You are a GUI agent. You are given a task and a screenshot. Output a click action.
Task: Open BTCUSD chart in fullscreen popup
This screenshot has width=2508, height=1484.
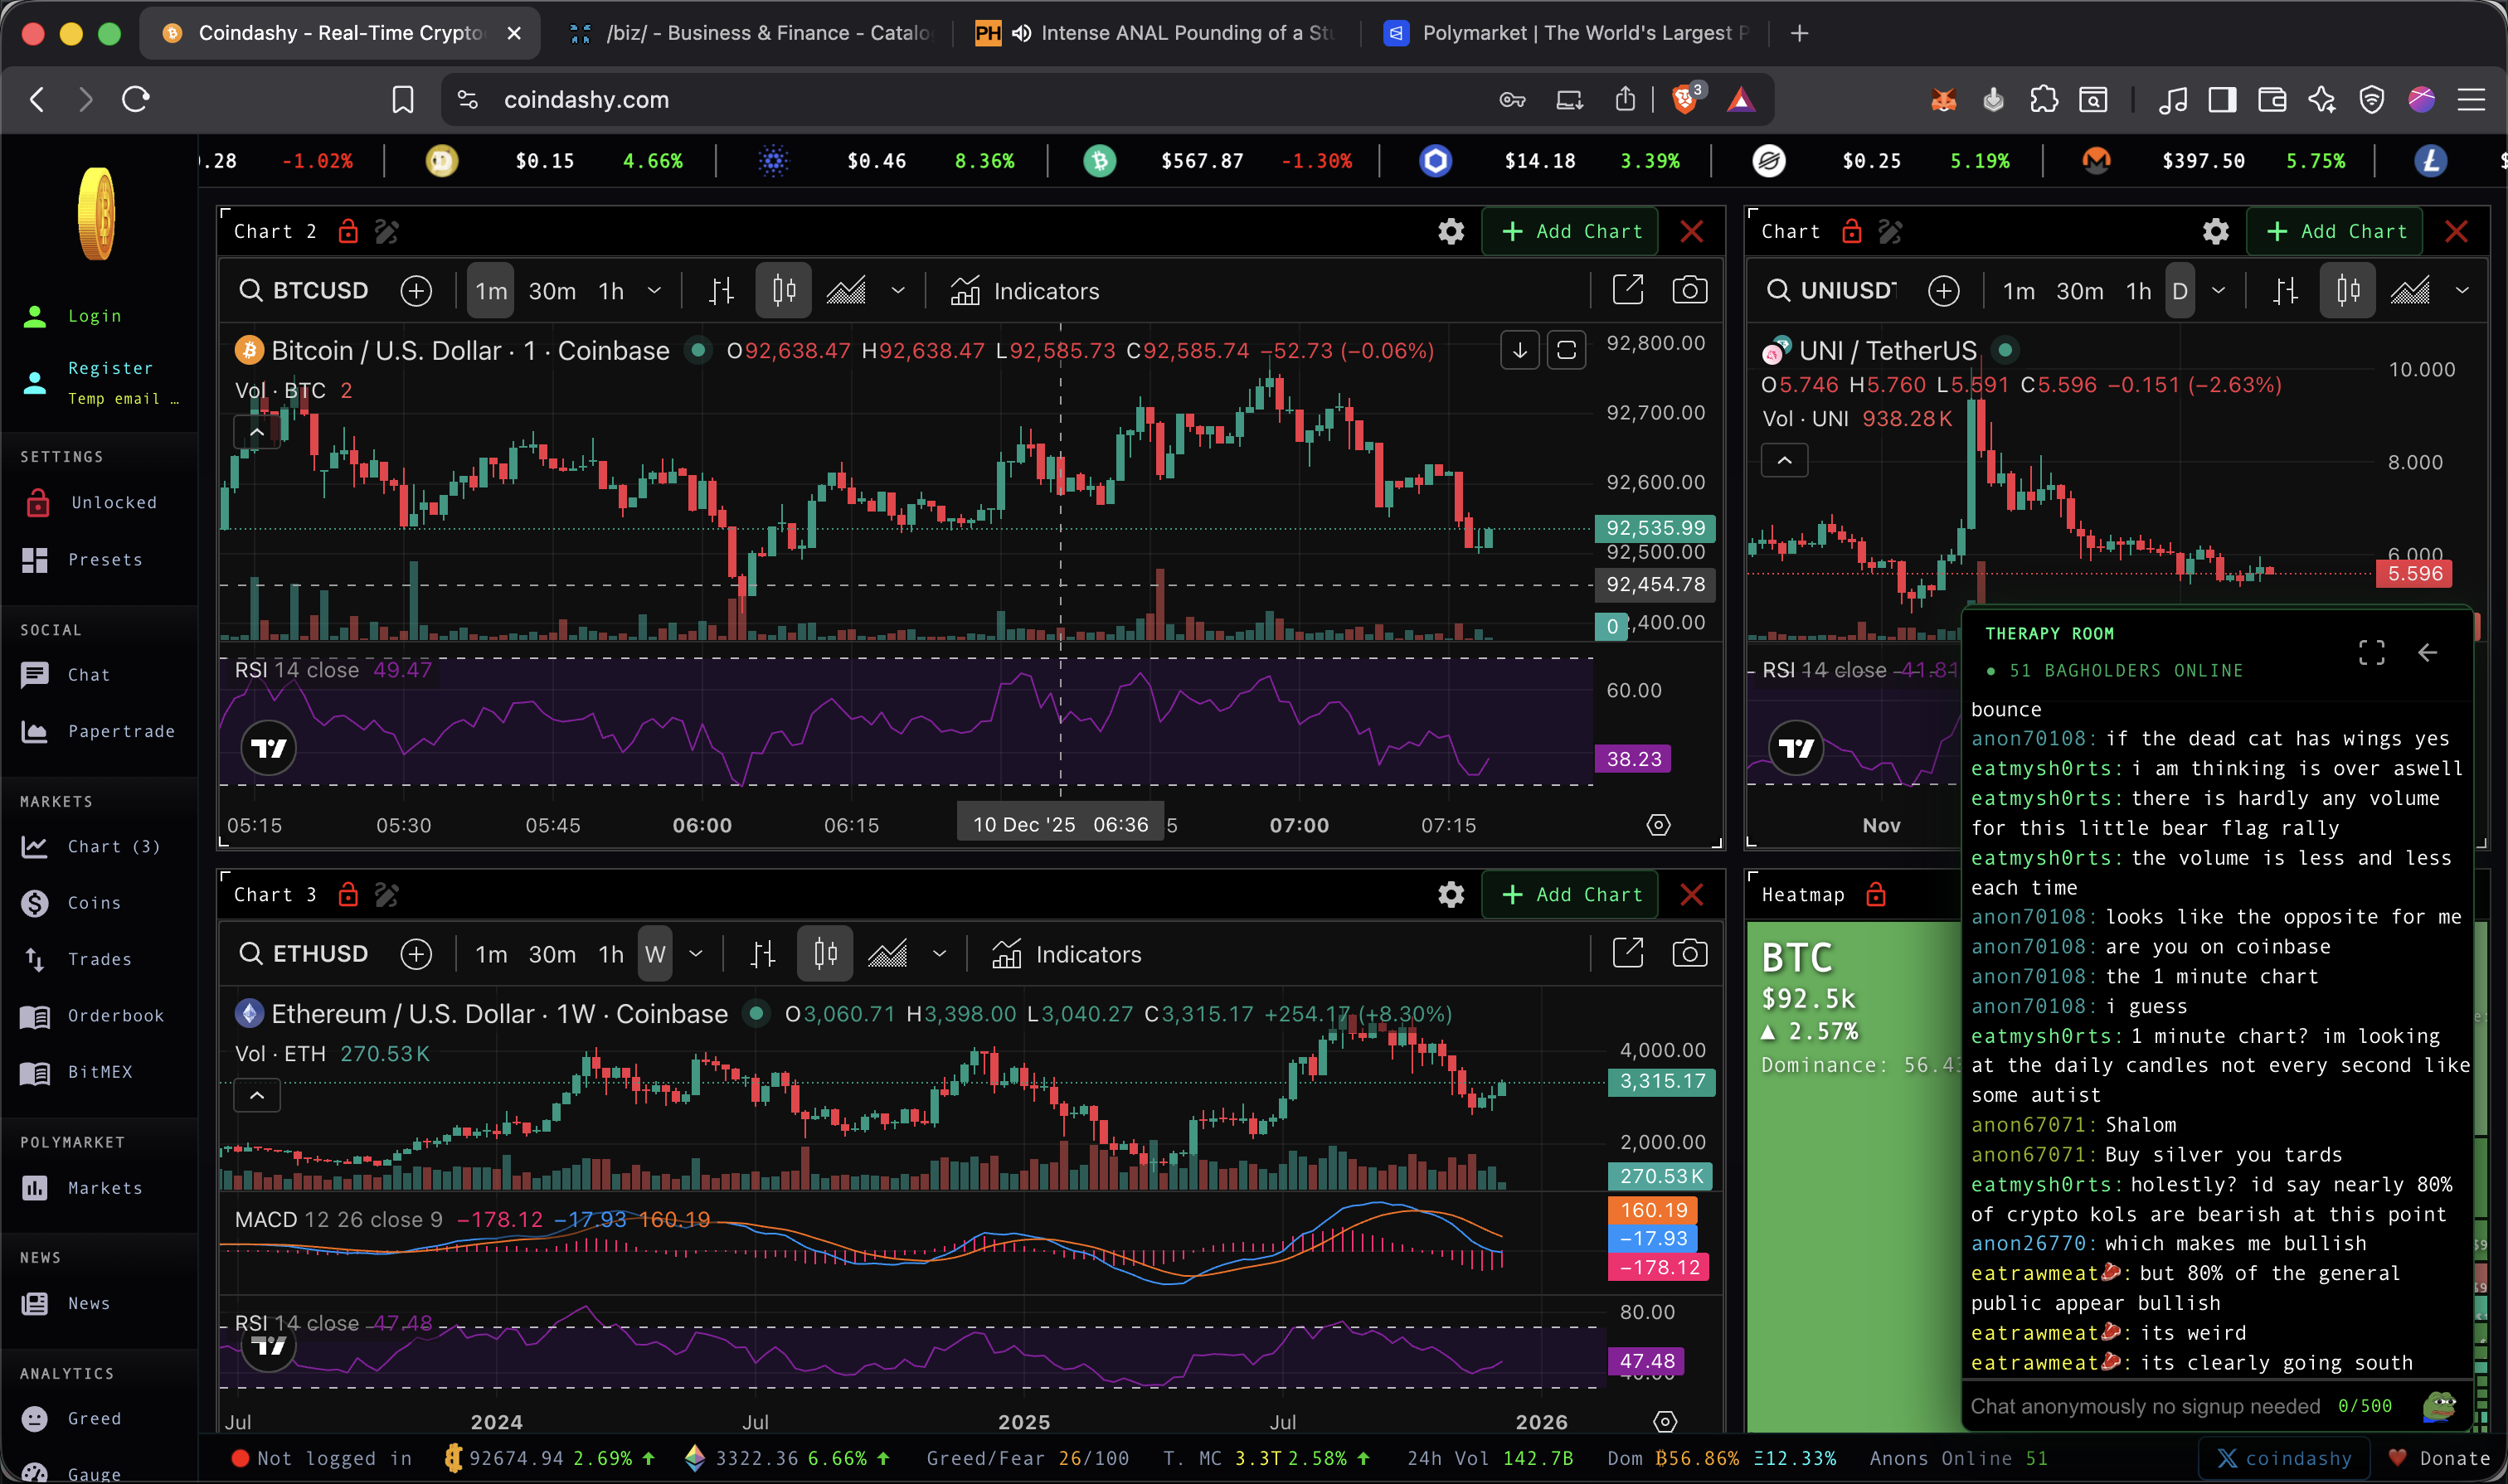click(1628, 291)
